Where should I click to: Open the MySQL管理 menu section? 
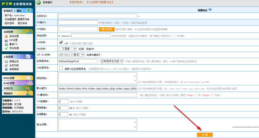(x=17, y=83)
